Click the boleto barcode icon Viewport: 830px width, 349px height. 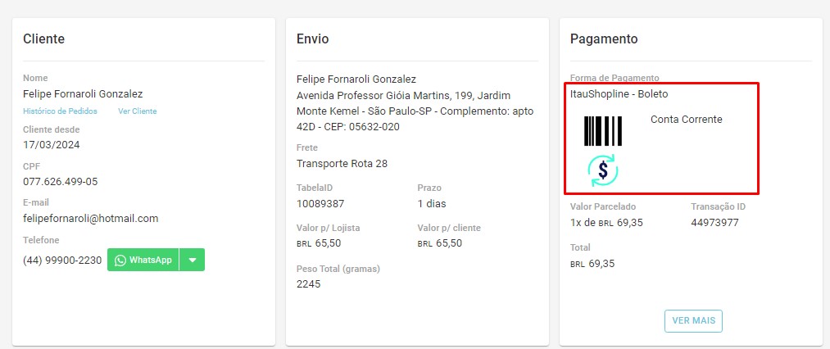click(602, 131)
